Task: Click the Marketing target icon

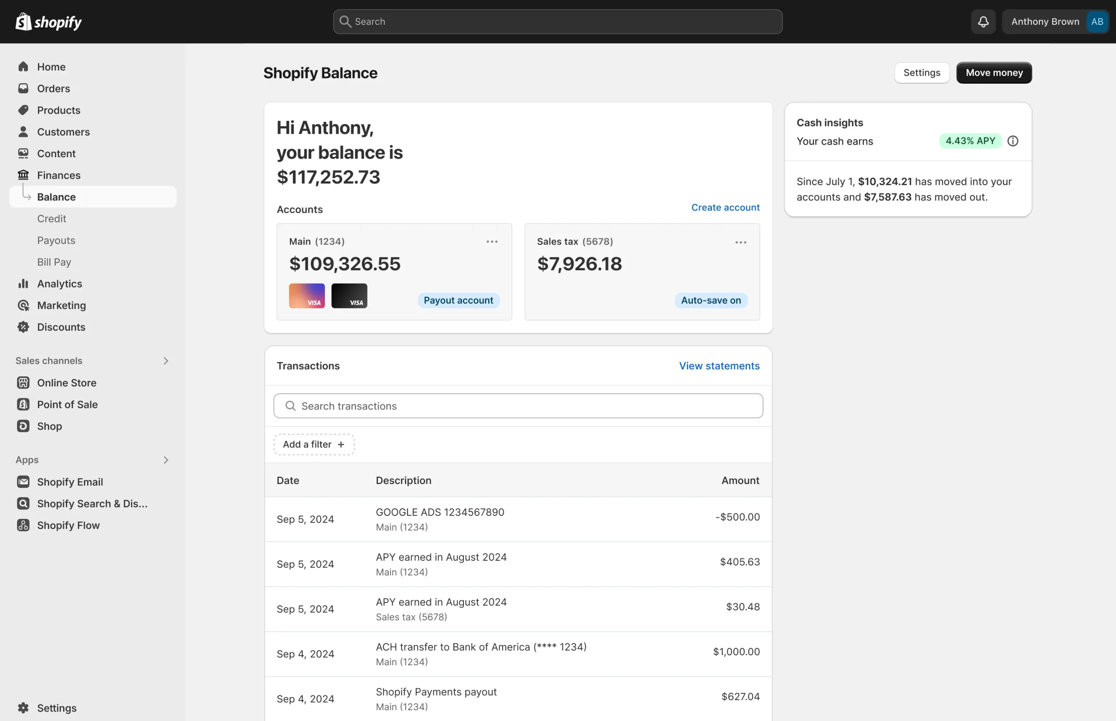Action: tap(23, 305)
